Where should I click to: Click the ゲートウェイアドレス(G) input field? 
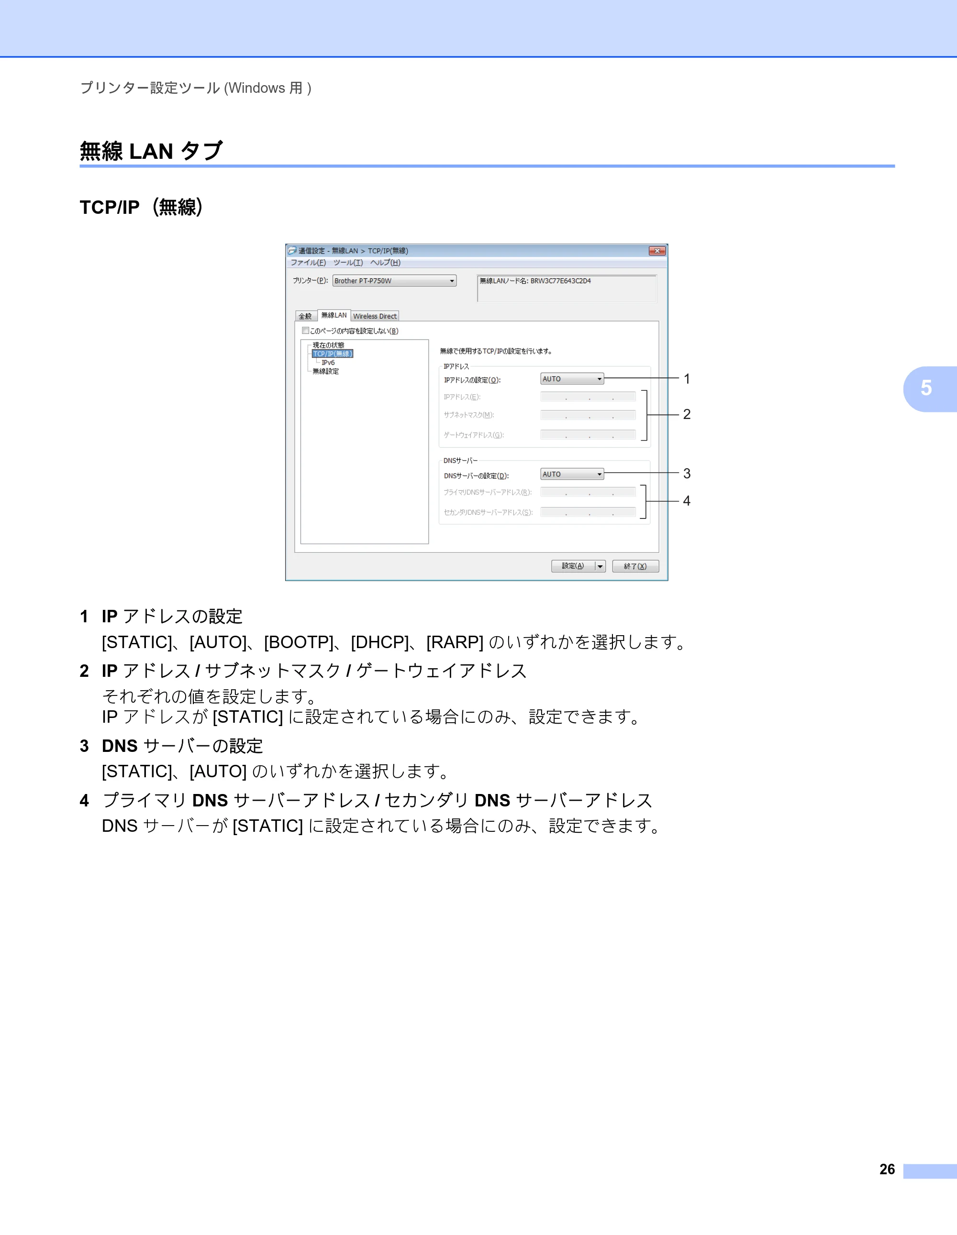click(588, 434)
